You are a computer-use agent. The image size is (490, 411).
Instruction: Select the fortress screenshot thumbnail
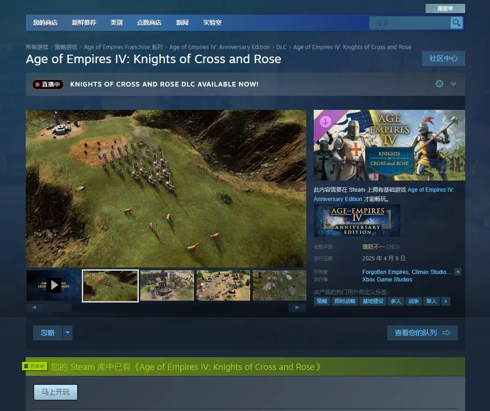167,285
